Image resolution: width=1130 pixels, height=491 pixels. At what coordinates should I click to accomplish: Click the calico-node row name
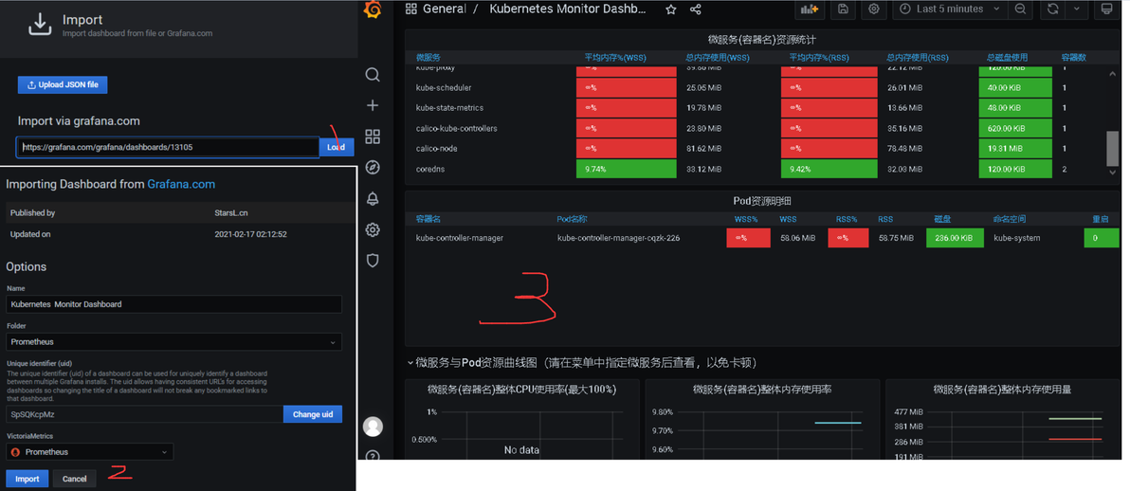coord(436,149)
